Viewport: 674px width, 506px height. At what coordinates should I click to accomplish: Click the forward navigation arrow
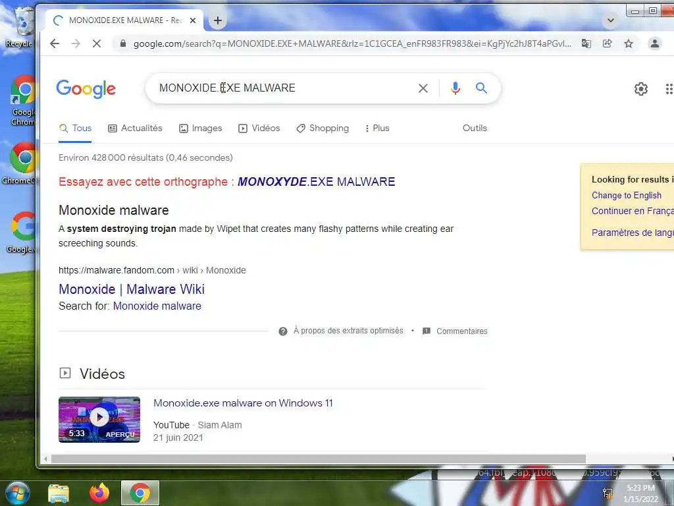(76, 43)
